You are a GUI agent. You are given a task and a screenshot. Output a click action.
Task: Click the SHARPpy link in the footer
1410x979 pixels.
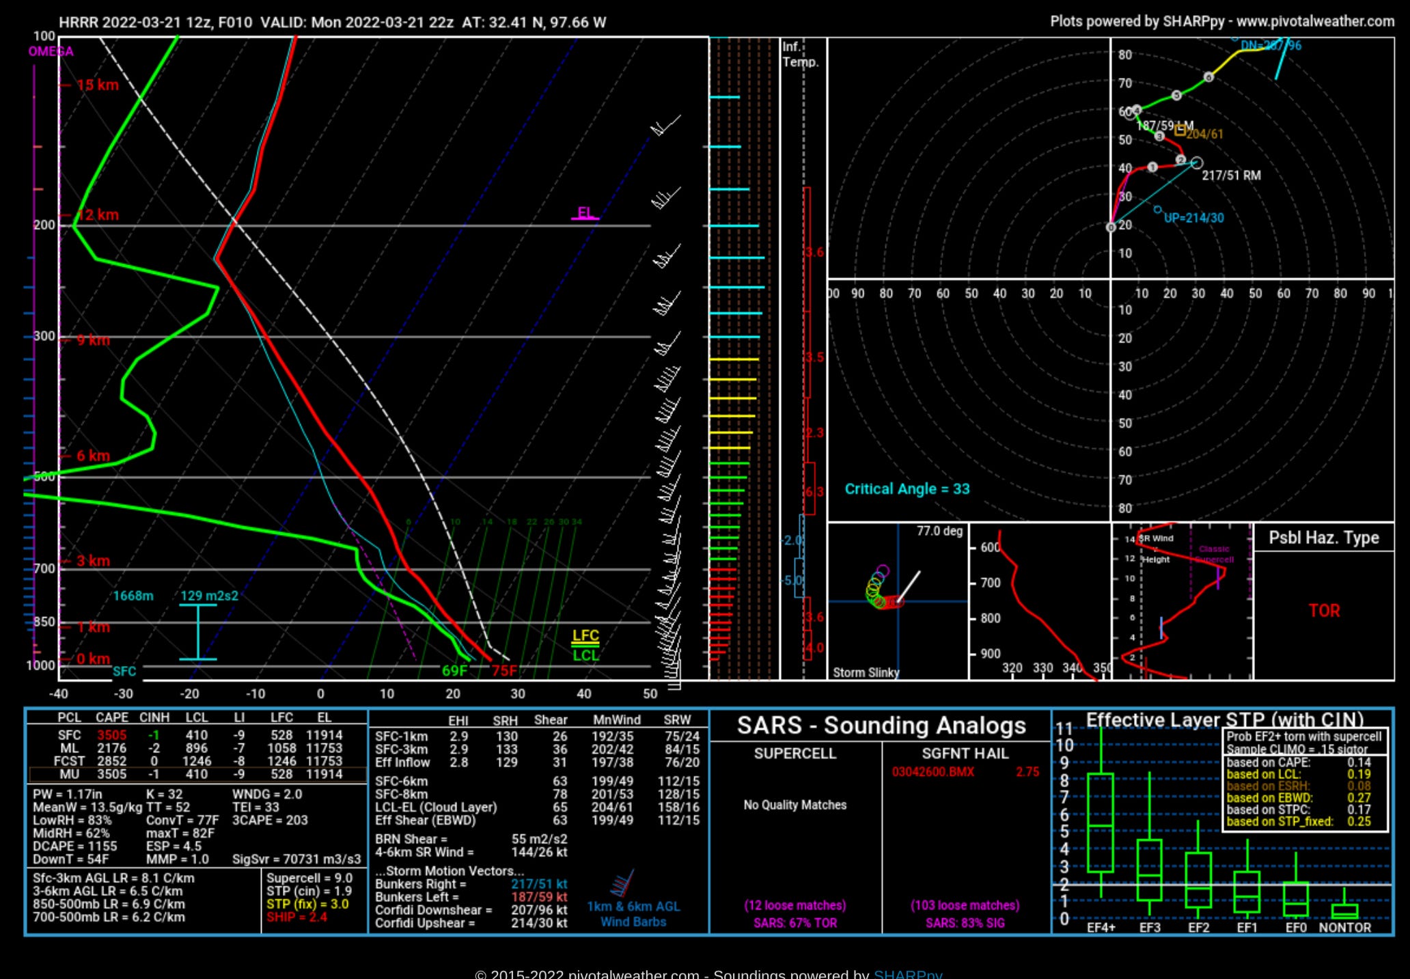click(x=907, y=974)
